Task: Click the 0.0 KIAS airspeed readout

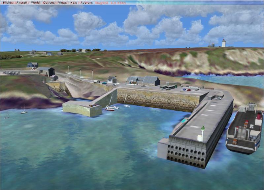Action: (x=118, y=3)
